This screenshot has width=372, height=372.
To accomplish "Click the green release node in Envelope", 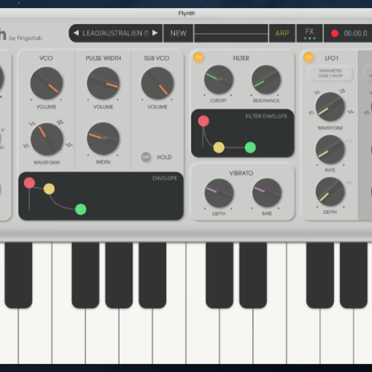I will (x=81, y=209).
